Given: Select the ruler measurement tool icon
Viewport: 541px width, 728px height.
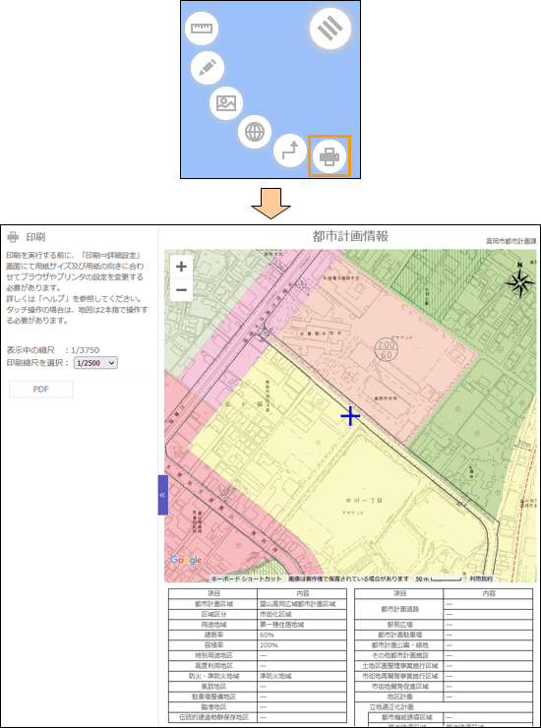Looking at the screenshot, I should [201, 29].
